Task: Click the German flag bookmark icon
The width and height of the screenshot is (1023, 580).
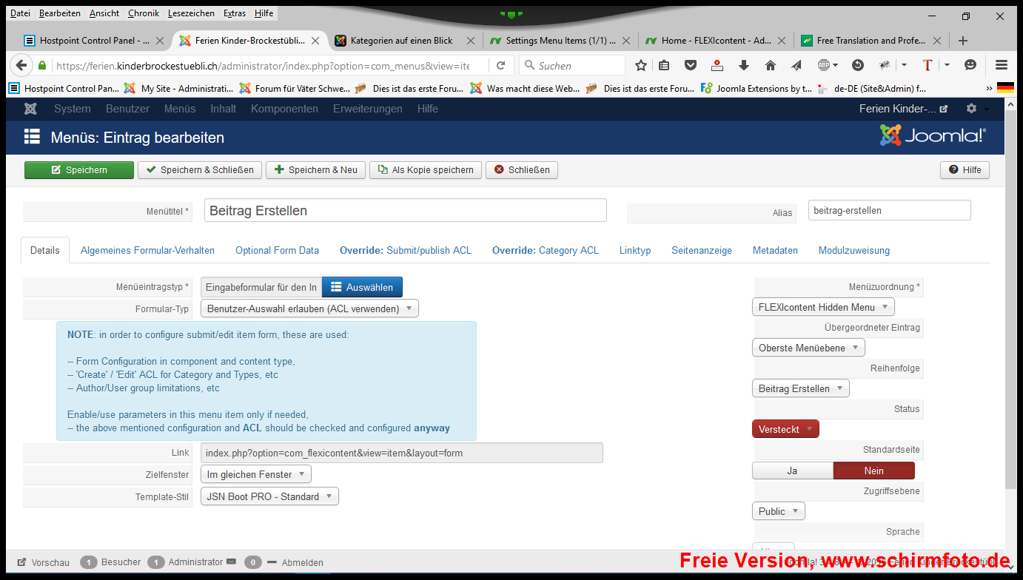Action: click(x=1004, y=88)
